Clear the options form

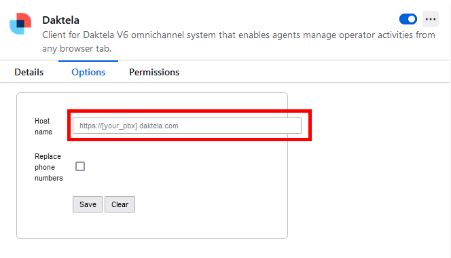click(x=120, y=204)
